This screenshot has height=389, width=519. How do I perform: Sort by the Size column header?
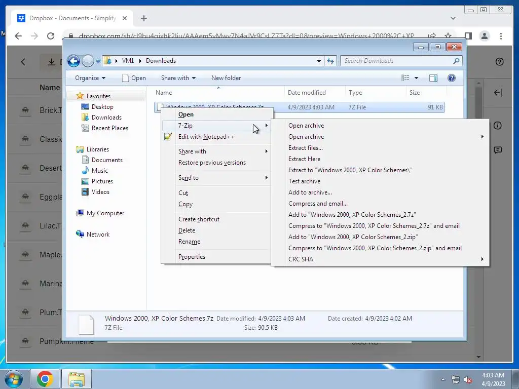point(426,93)
